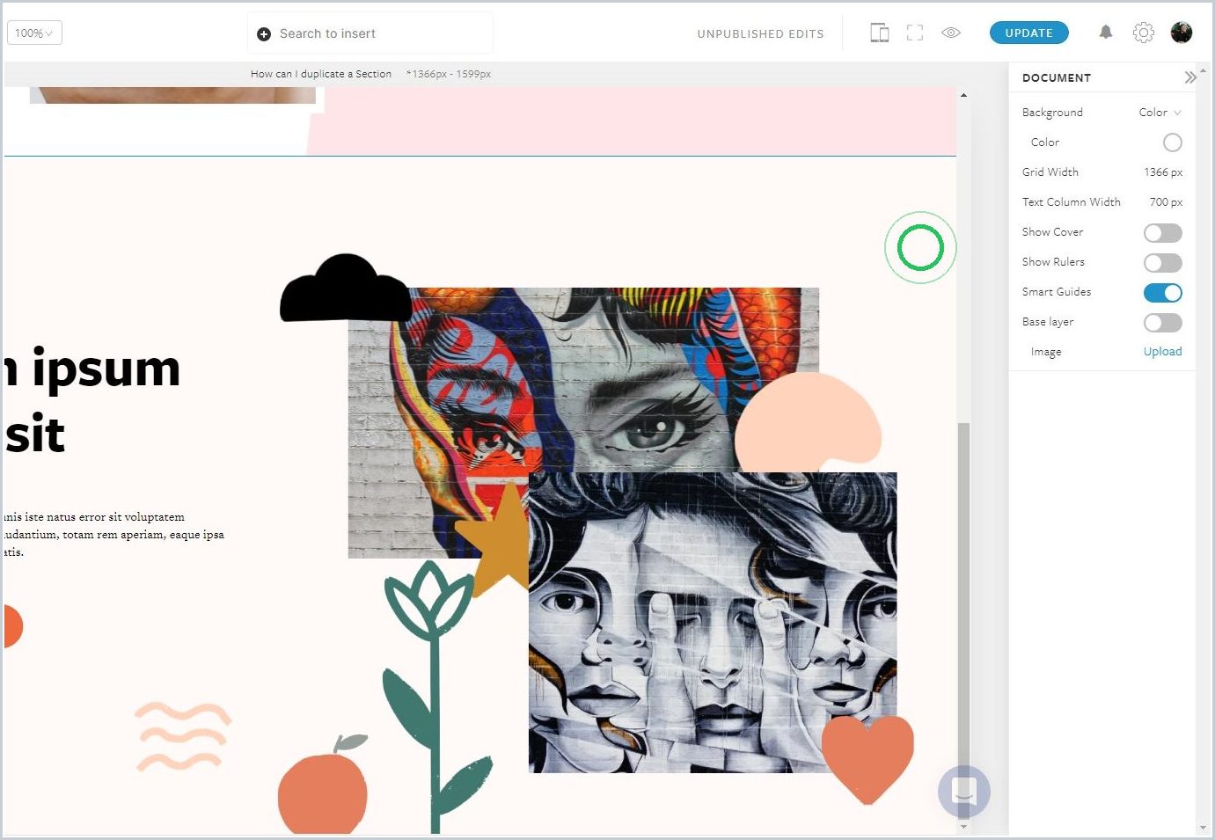The image size is (1215, 840).
Task: Click the plus icon beside Search to insert
Action: [264, 34]
